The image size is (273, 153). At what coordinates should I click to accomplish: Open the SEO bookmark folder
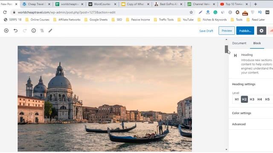[x=117, y=20]
